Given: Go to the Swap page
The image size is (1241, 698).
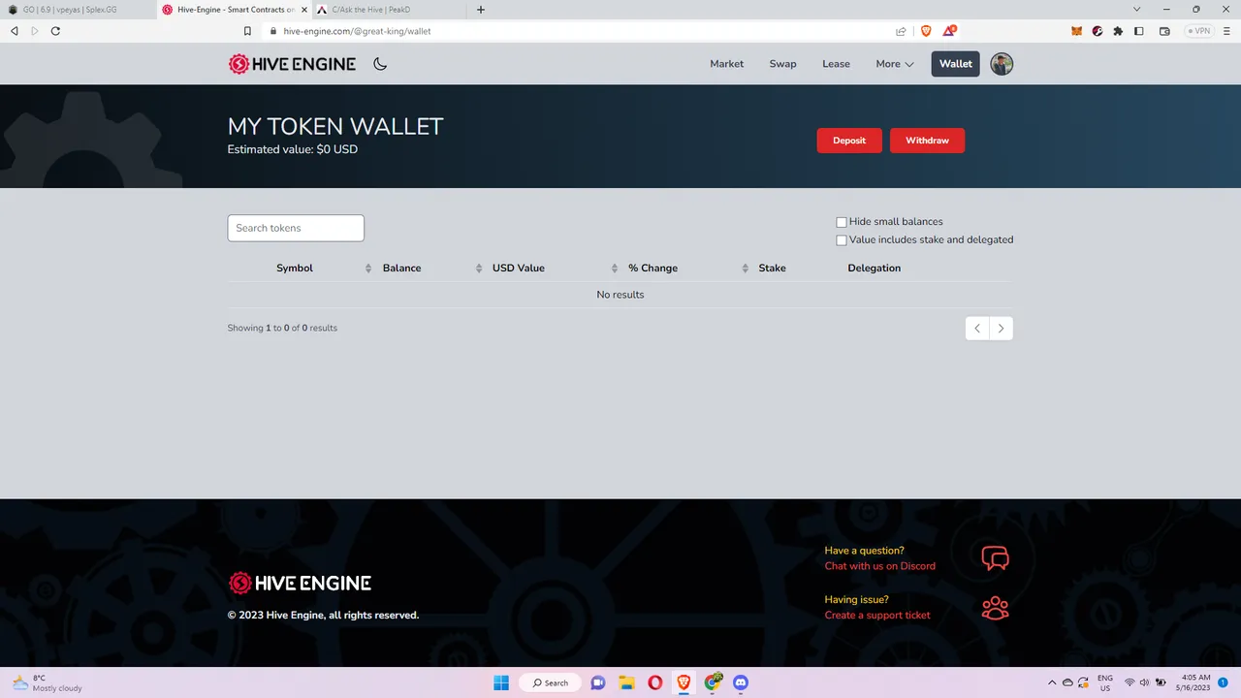Looking at the screenshot, I should tap(782, 64).
